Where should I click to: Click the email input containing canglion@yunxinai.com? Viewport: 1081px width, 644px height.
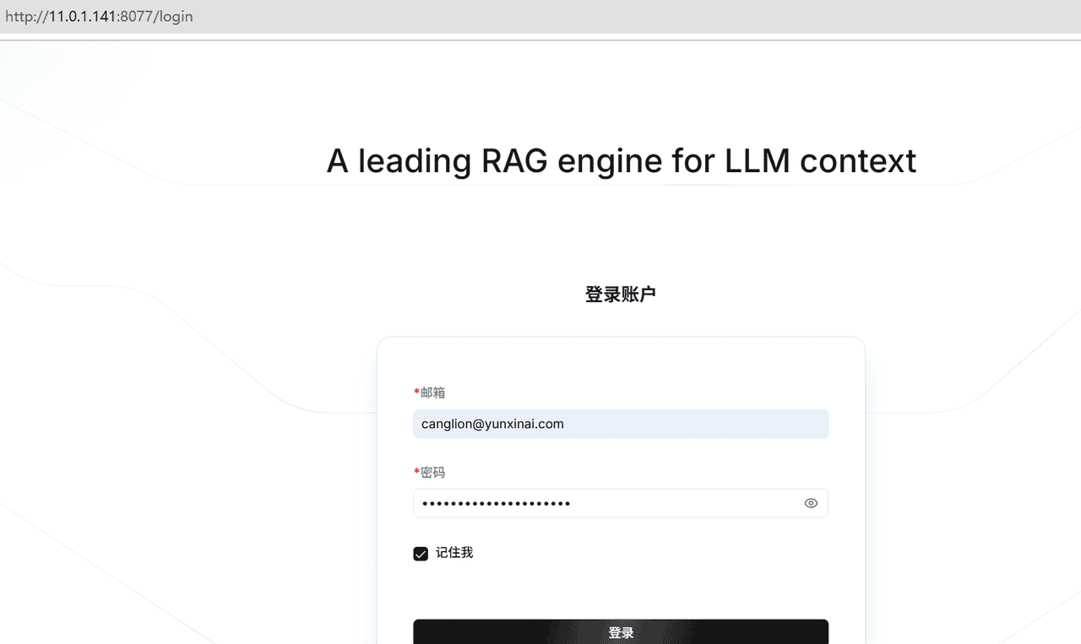(x=621, y=424)
